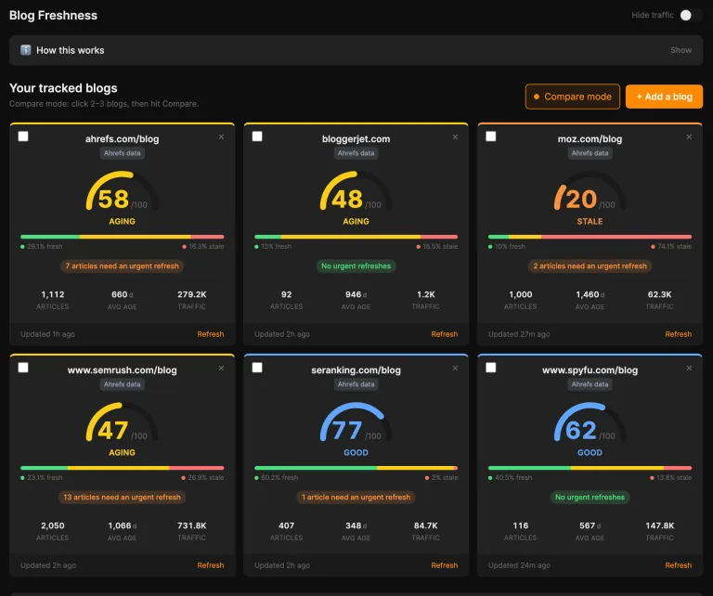Click Updated 24m ago text
This screenshot has width=713, height=596.
(x=519, y=565)
